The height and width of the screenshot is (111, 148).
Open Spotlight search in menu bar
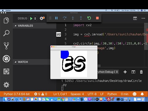[x=138, y=10]
